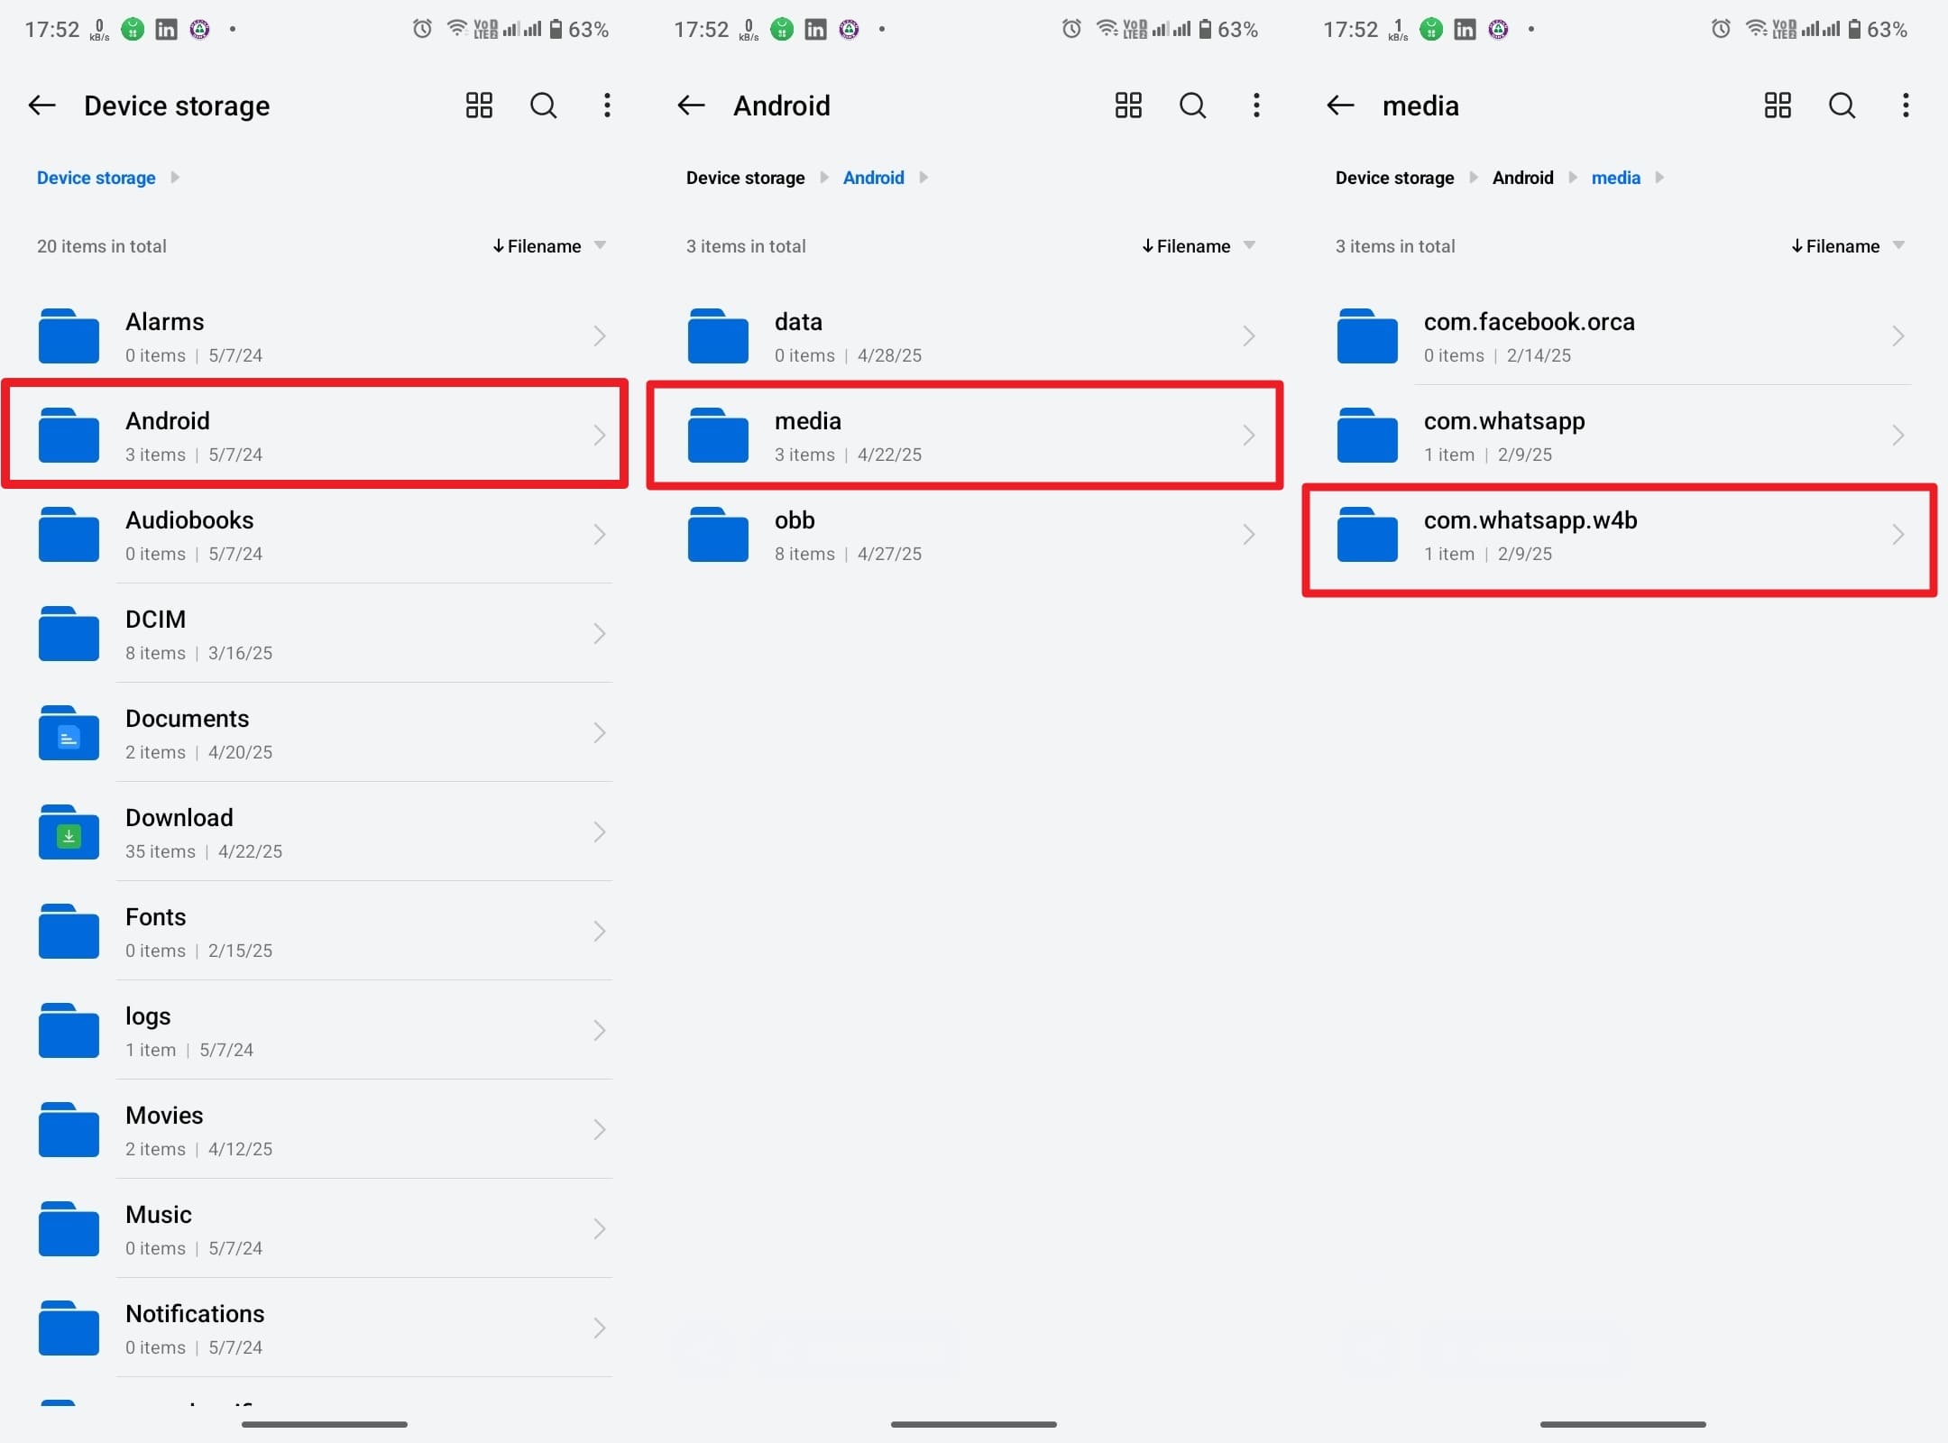Image resolution: width=1948 pixels, height=1443 pixels.
Task: Tap grid view icon in Device storage screen
Action: [x=479, y=106]
